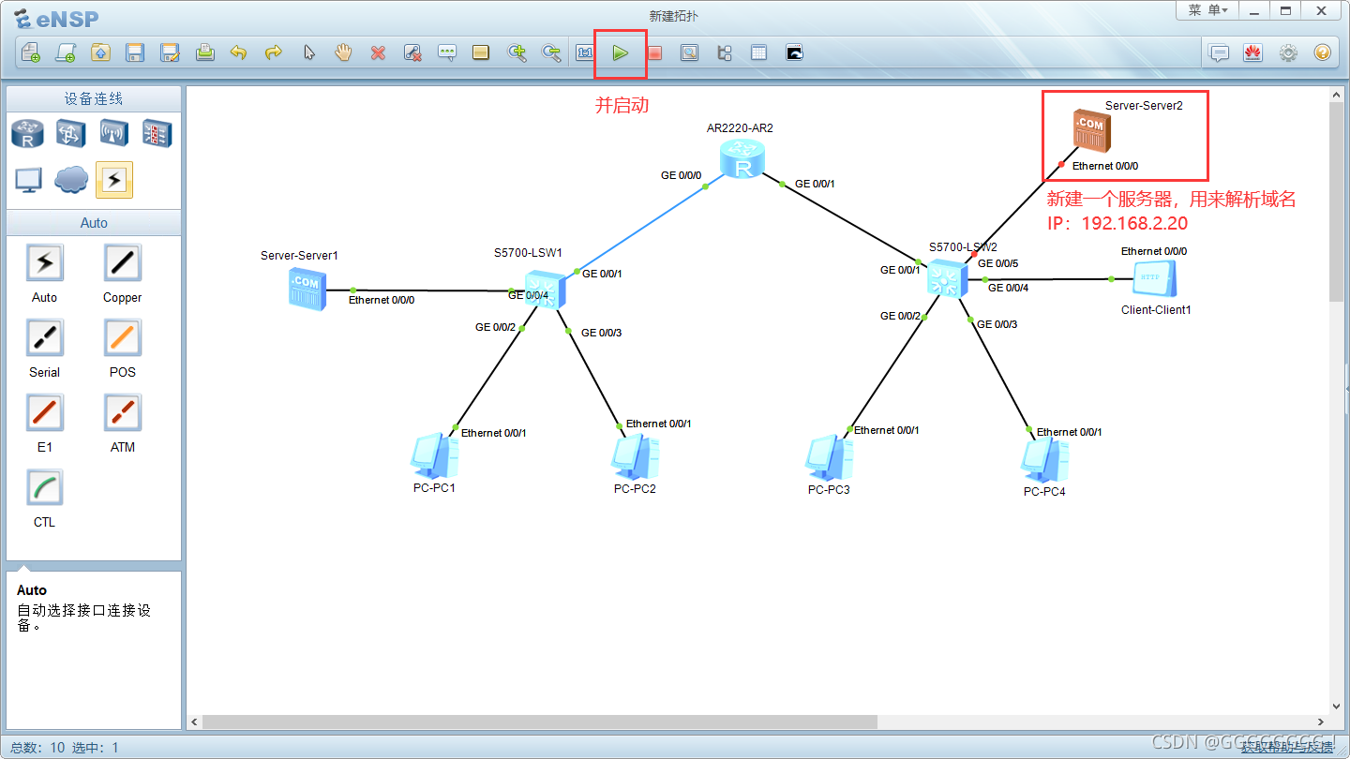Click the New Topology toolbar icon

click(31, 52)
